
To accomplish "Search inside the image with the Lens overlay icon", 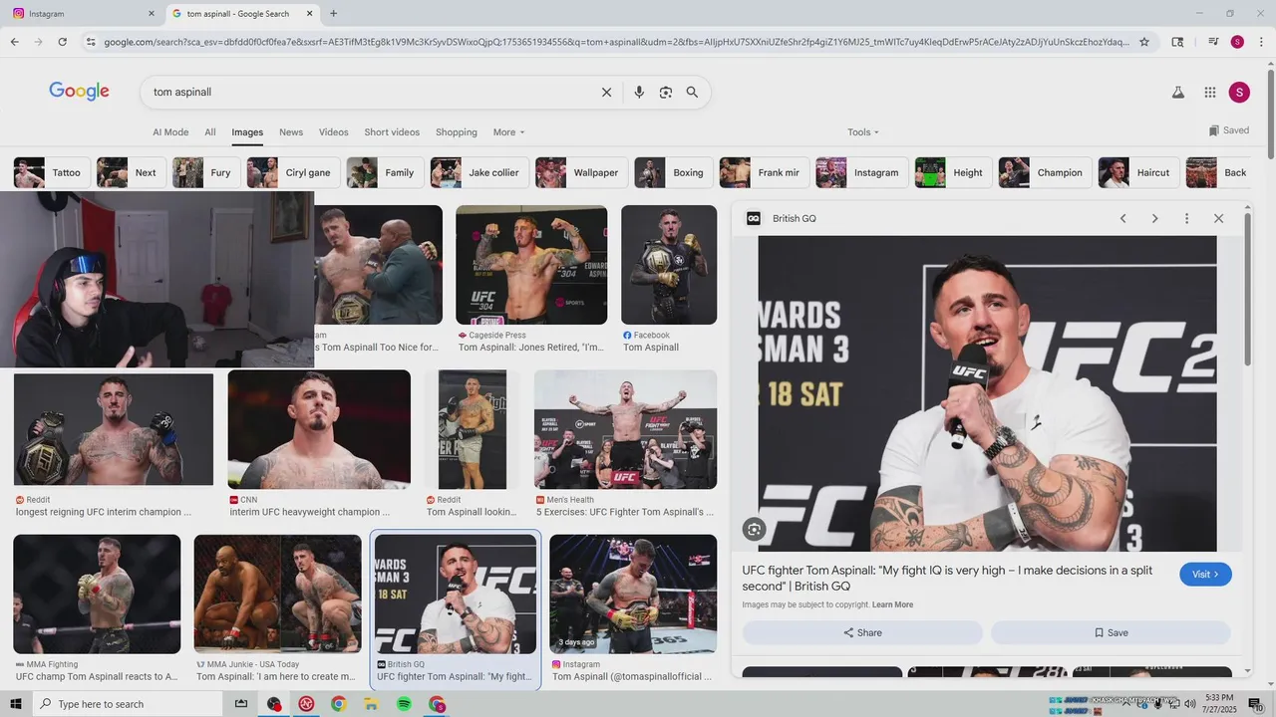I will pos(755,530).
